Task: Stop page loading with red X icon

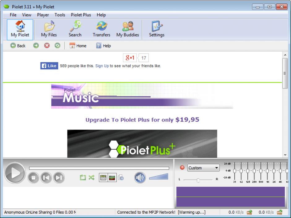Action: point(47,45)
